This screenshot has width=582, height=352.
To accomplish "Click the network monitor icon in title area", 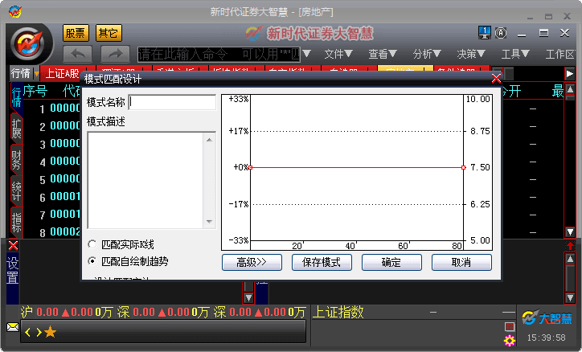I will tap(484, 33).
